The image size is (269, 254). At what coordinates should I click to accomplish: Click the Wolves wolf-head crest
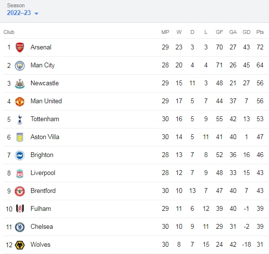coord(20,245)
